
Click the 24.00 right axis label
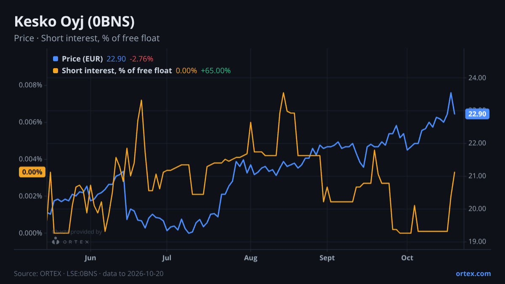(x=477, y=78)
